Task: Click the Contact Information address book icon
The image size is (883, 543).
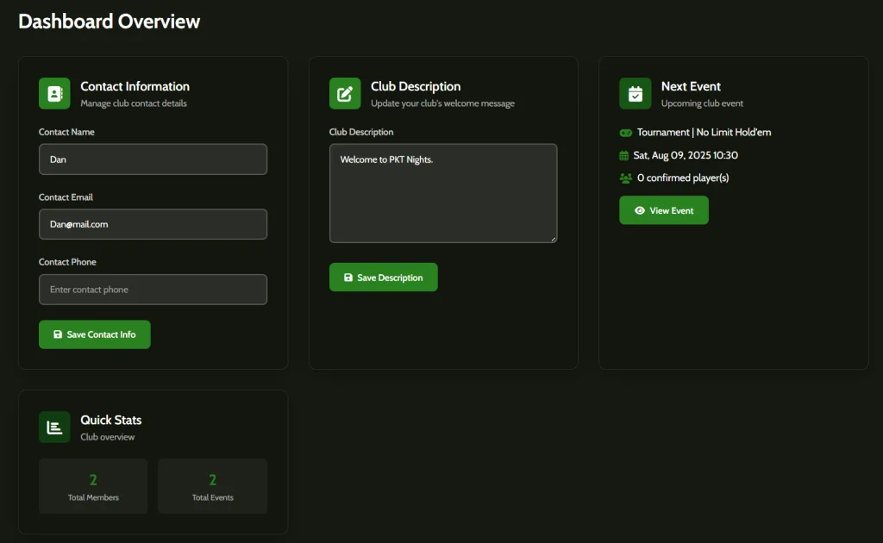Action: 54,93
